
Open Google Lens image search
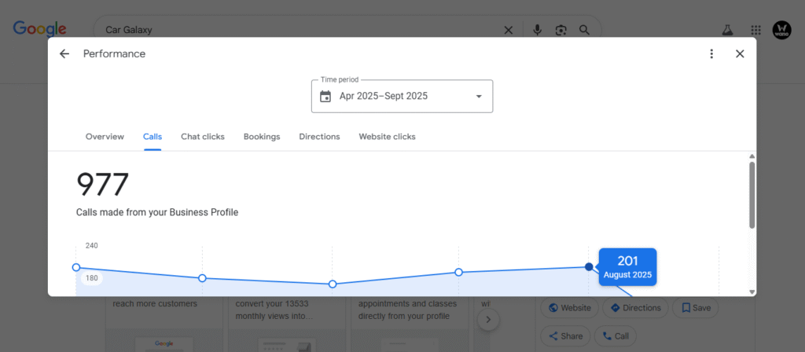561,30
